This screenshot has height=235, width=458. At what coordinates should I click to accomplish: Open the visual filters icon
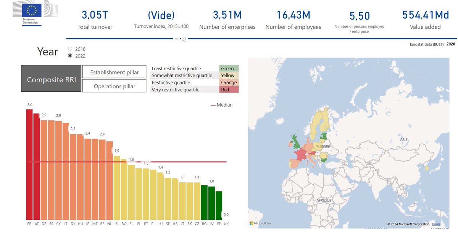pyautogui.click(x=176, y=40)
